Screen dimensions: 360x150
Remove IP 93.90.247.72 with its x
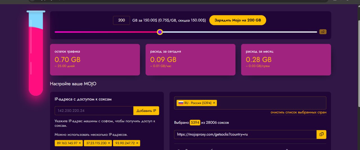tap(137, 143)
